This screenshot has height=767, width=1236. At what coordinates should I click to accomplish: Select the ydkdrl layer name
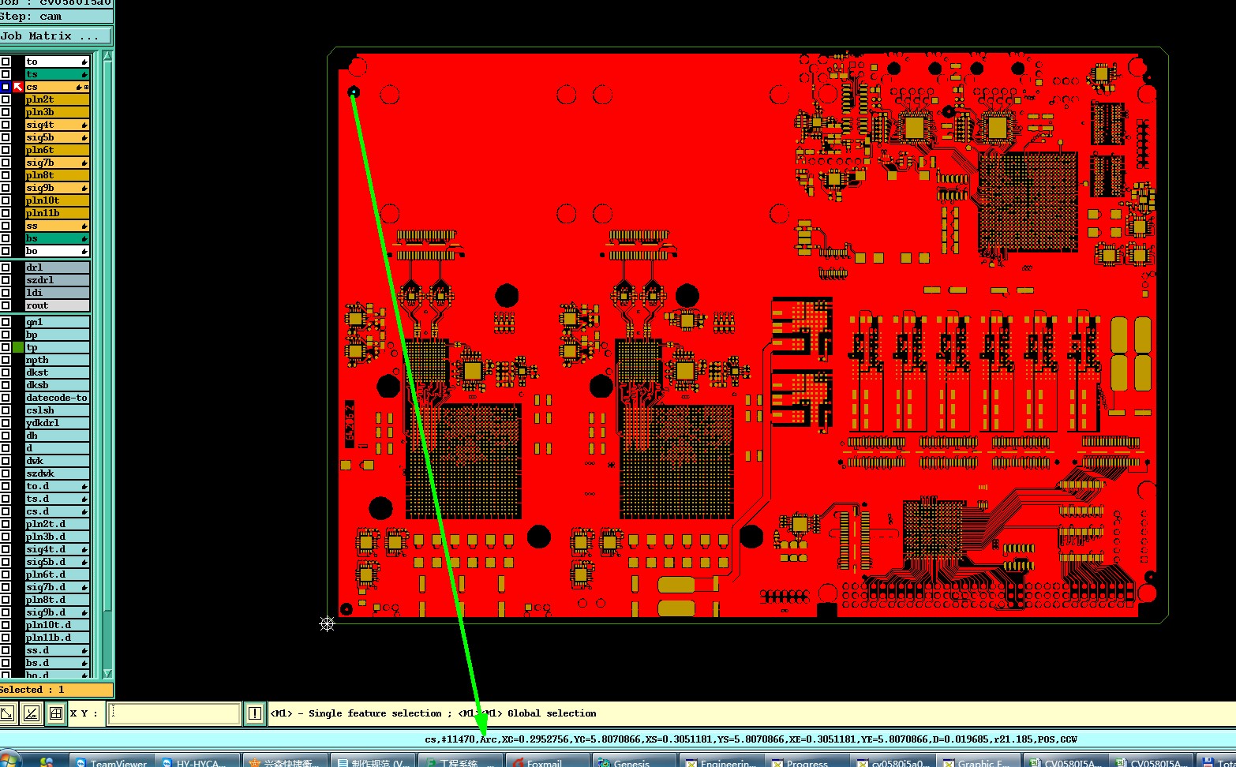(57, 423)
